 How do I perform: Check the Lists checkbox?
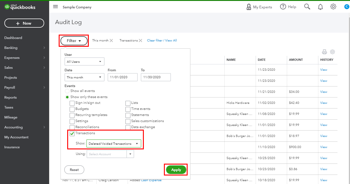pyautogui.click(x=128, y=103)
